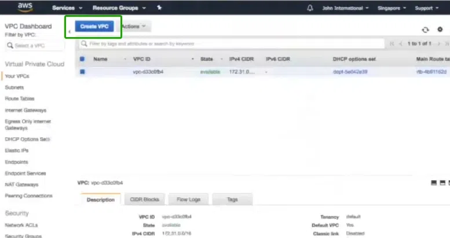The height and width of the screenshot is (238, 450).
Task: Open Network ACLs in sidebar
Action: coord(21,225)
